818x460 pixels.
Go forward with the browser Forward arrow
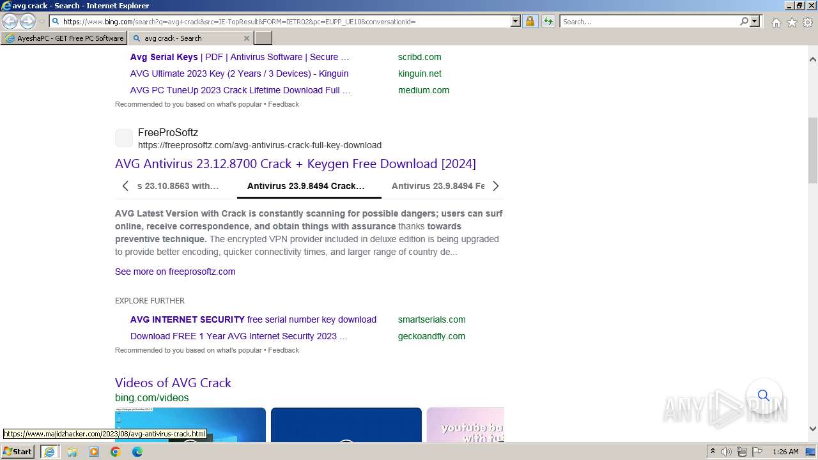coord(27,21)
